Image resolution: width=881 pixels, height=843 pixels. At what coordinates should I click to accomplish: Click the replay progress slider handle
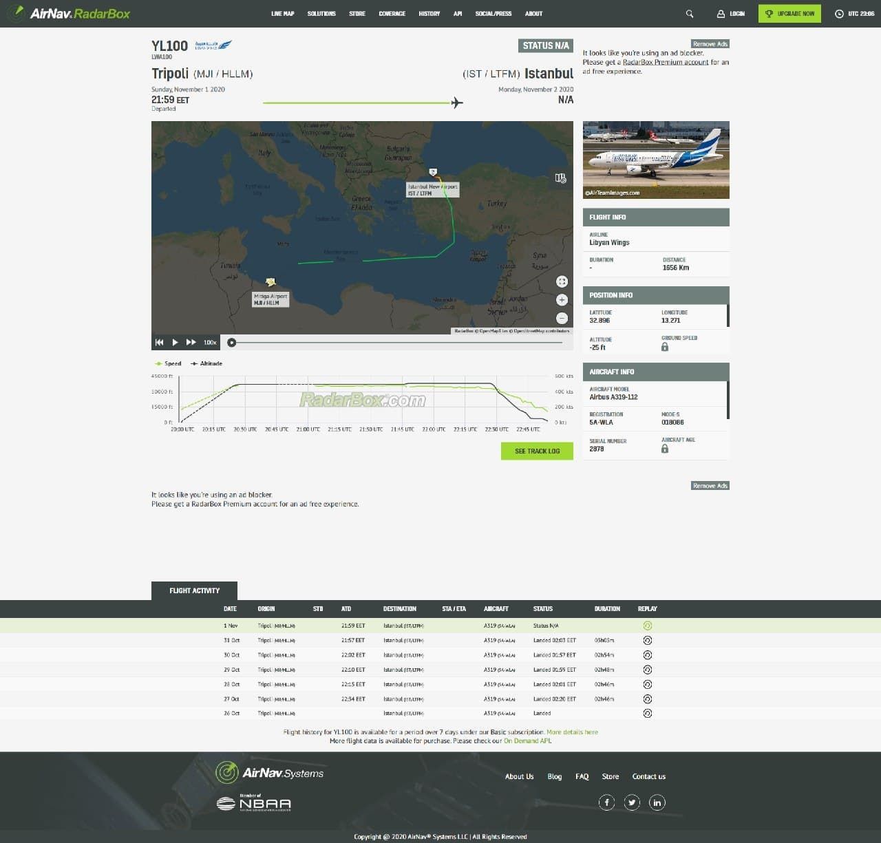tap(232, 342)
